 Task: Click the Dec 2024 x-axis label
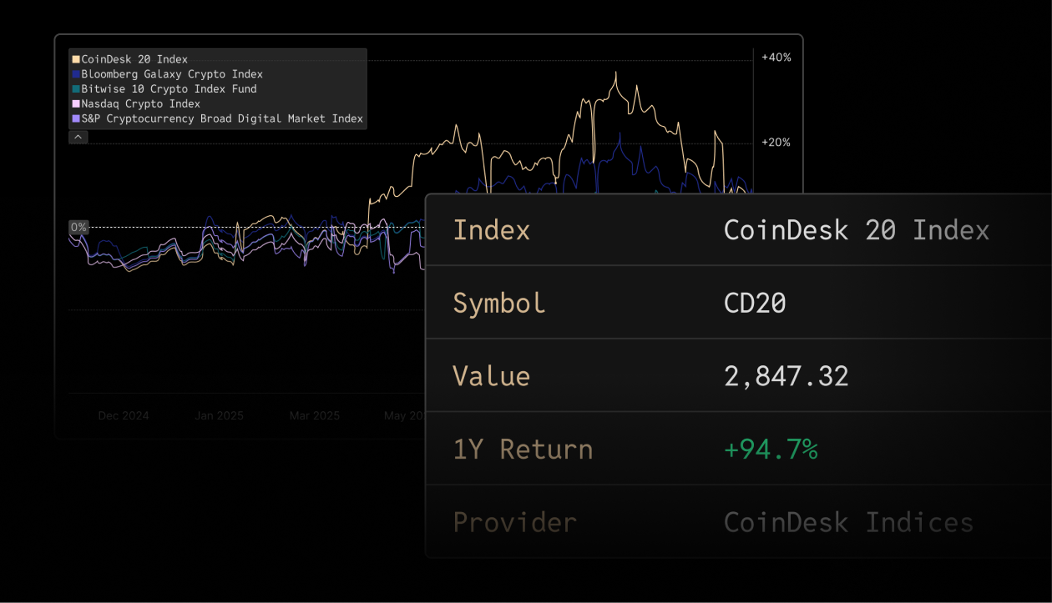pyautogui.click(x=124, y=415)
